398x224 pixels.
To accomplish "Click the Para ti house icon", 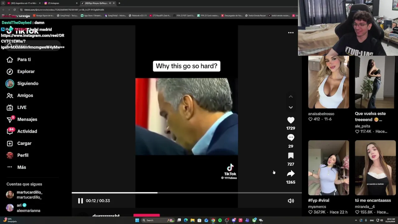I will 10,60.
